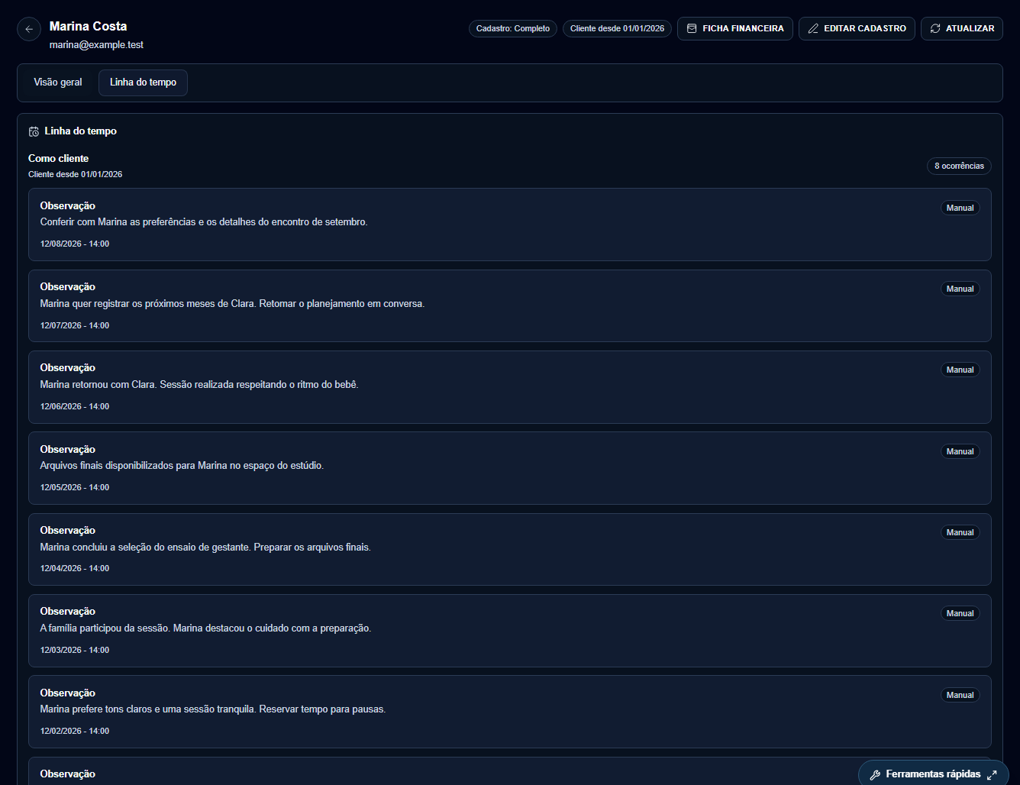Switch to the Visão geral tab
1020x785 pixels.
click(58, 82)
